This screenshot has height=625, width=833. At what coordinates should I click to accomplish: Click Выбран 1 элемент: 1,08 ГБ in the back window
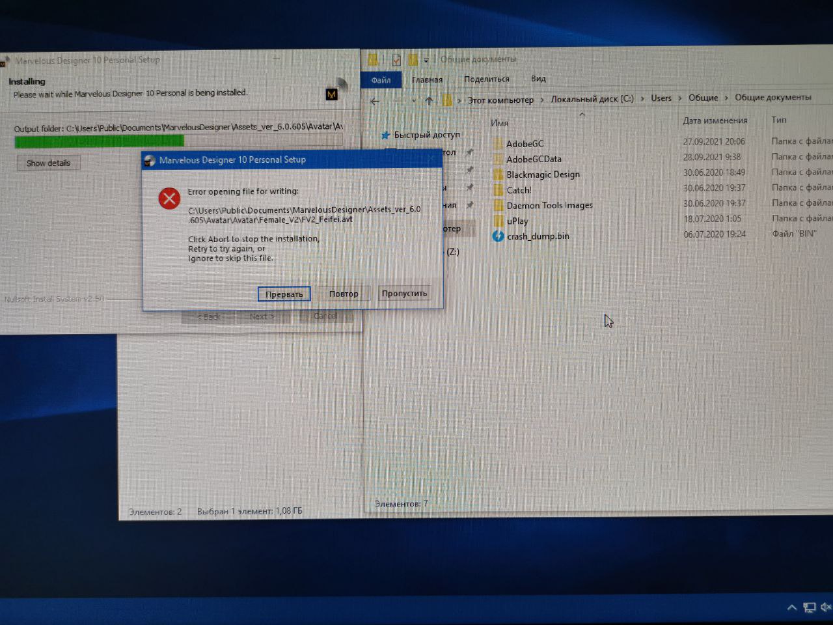pyautogui.click(x=250, y=511)
